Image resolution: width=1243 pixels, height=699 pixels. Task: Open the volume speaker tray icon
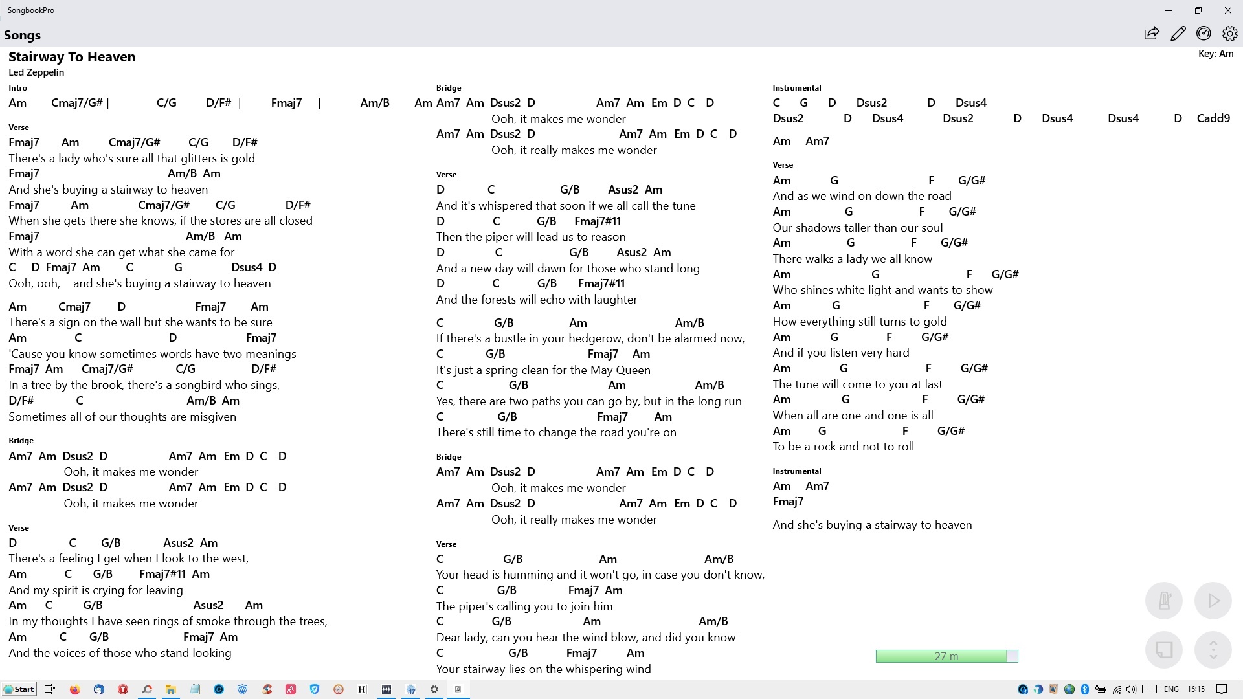pos(1131,689)
